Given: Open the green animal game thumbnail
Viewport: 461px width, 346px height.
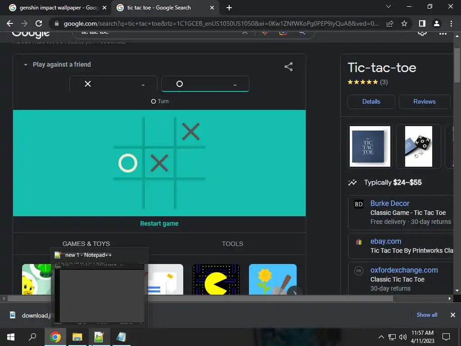Looking at the screenshot, I should coord(36,279).
